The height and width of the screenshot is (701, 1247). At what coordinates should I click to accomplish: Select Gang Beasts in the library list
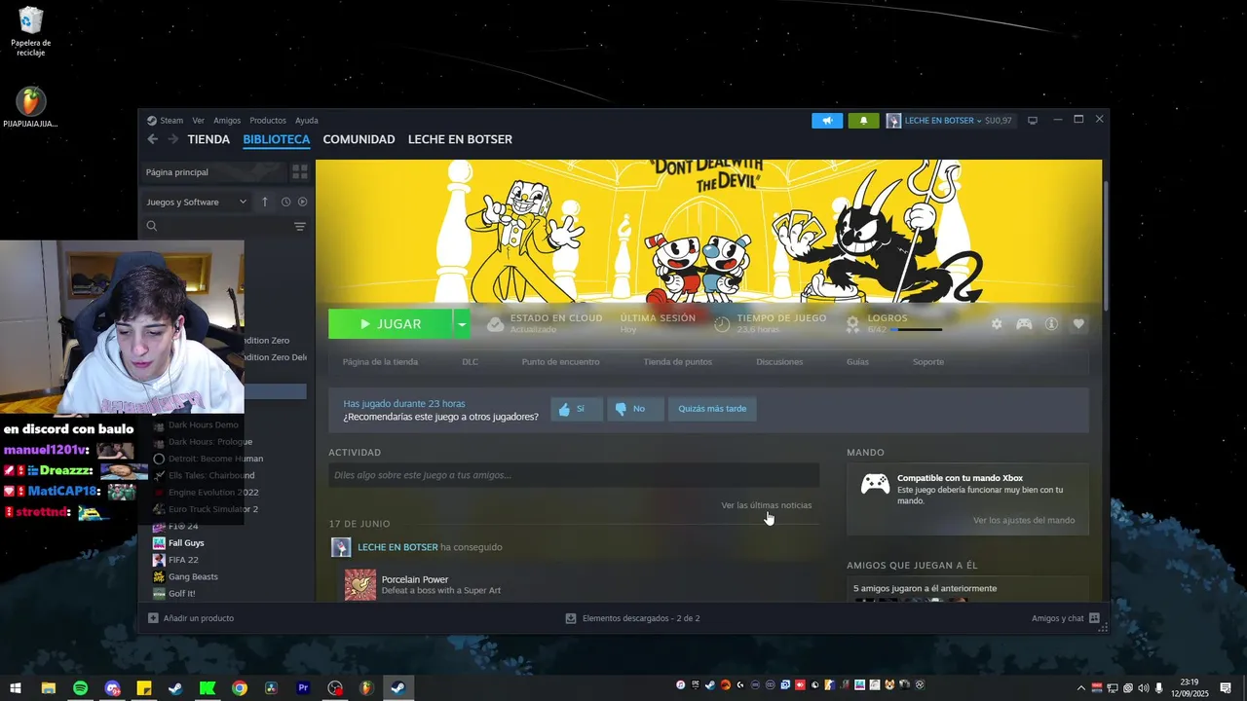coord(193,577)
